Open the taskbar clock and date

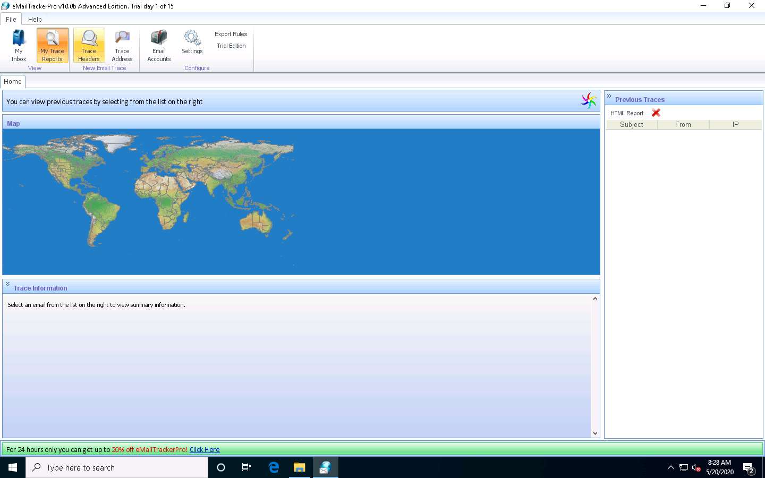720,467
